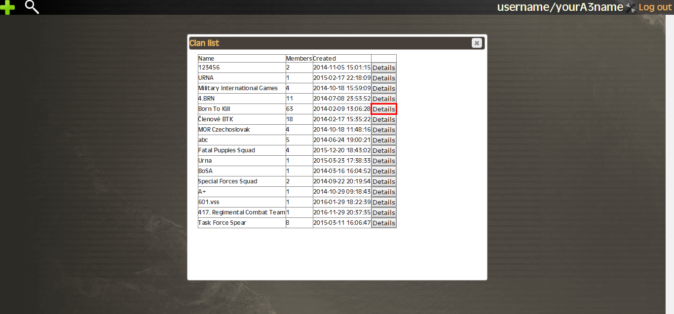
Task: Log out of the account
Action: click(655, 7)
